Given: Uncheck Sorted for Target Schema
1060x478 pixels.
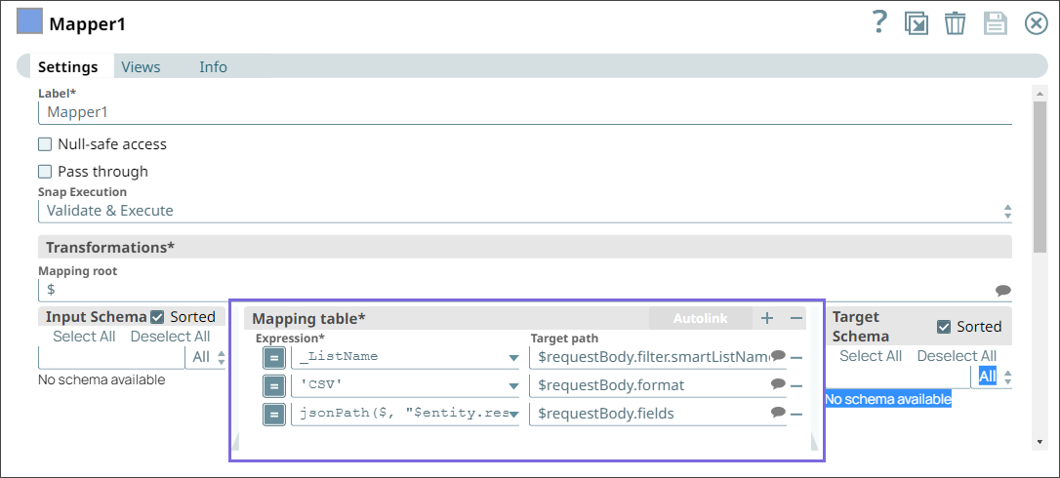Looking at the screenshot, I should [944, 327].
